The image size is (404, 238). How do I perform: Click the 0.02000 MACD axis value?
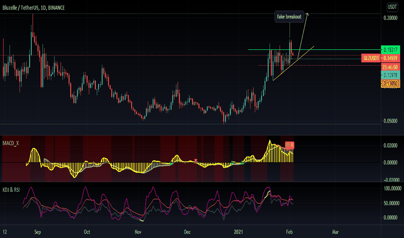pyautogui.click(x=390, y=146)
